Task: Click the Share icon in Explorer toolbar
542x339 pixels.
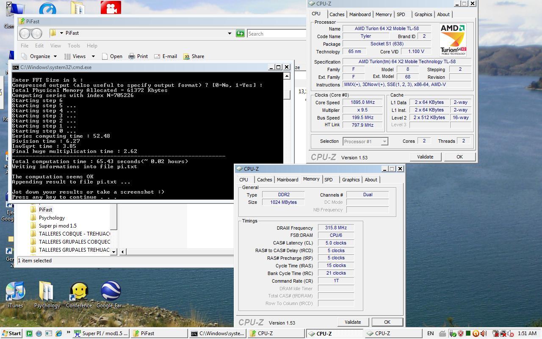Action: 186,56
